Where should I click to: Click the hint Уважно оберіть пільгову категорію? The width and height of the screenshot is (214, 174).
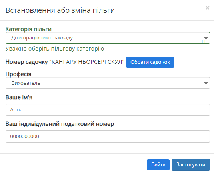(55, 49)
